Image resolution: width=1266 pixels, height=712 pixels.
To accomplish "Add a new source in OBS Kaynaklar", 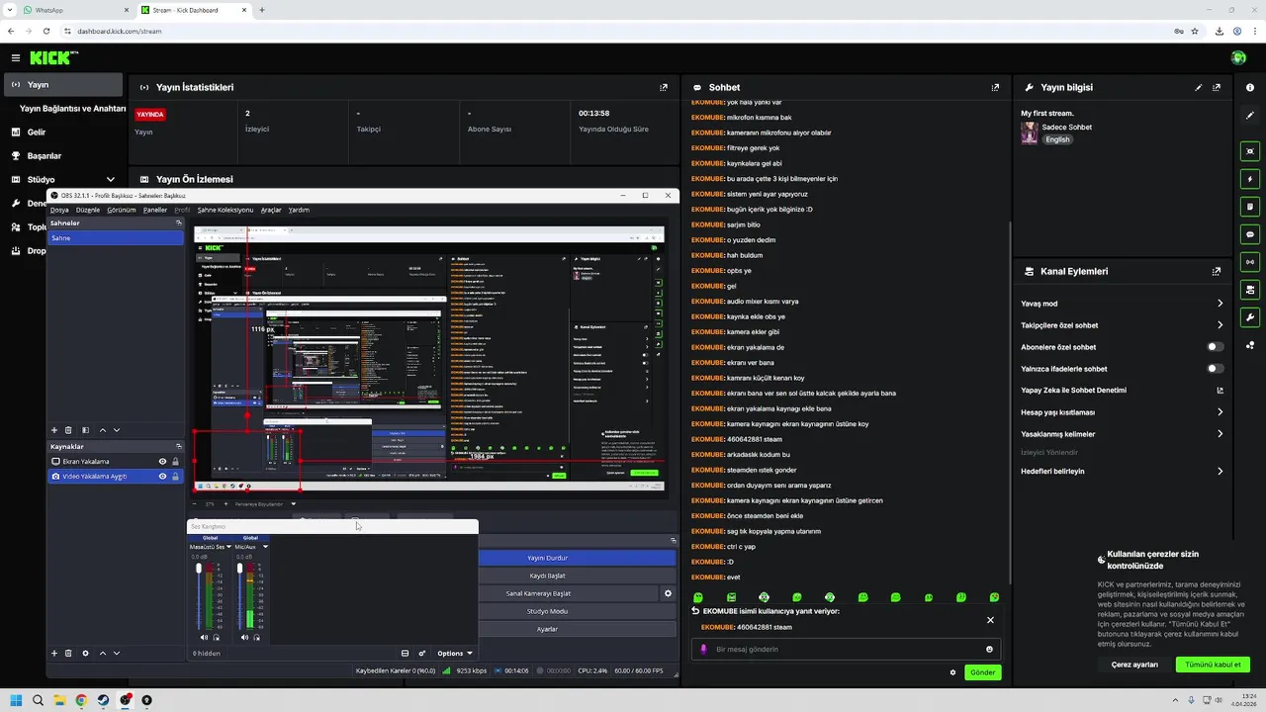I will pos(54,653).
